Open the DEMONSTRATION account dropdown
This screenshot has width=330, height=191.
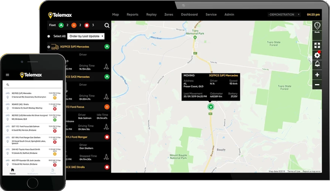click(284, 14)
